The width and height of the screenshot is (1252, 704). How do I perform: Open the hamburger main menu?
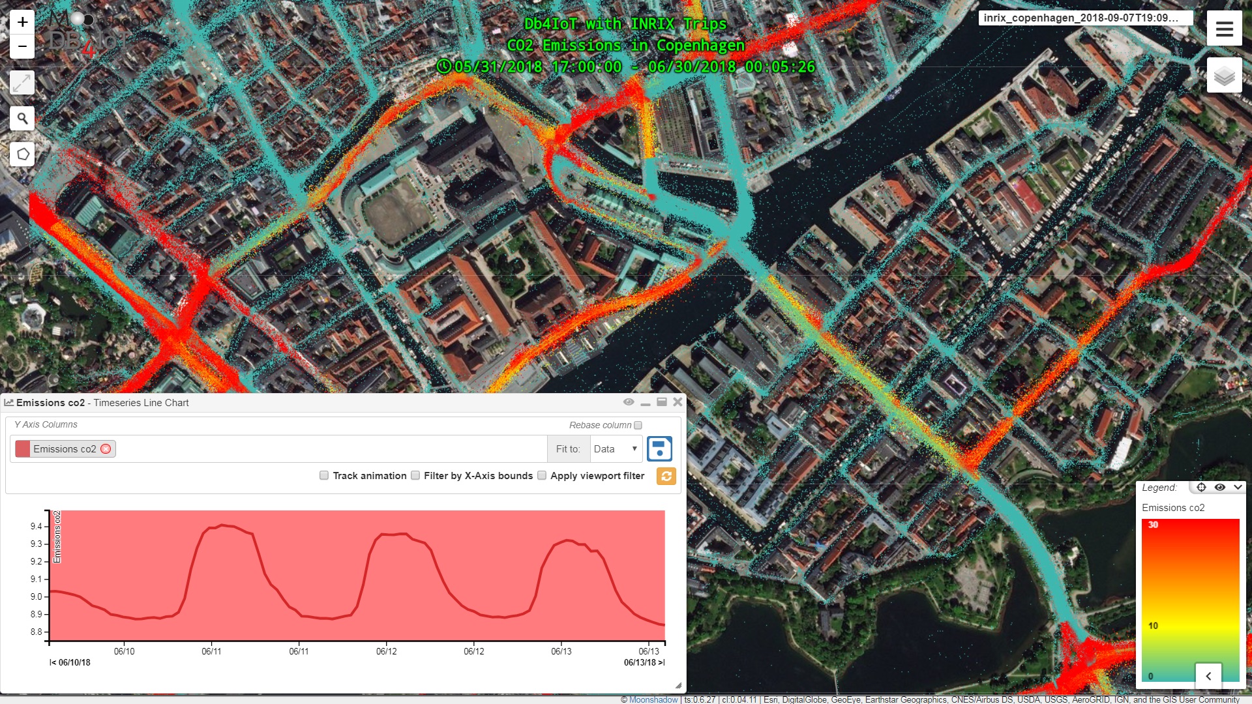(x=1224, y=28)
